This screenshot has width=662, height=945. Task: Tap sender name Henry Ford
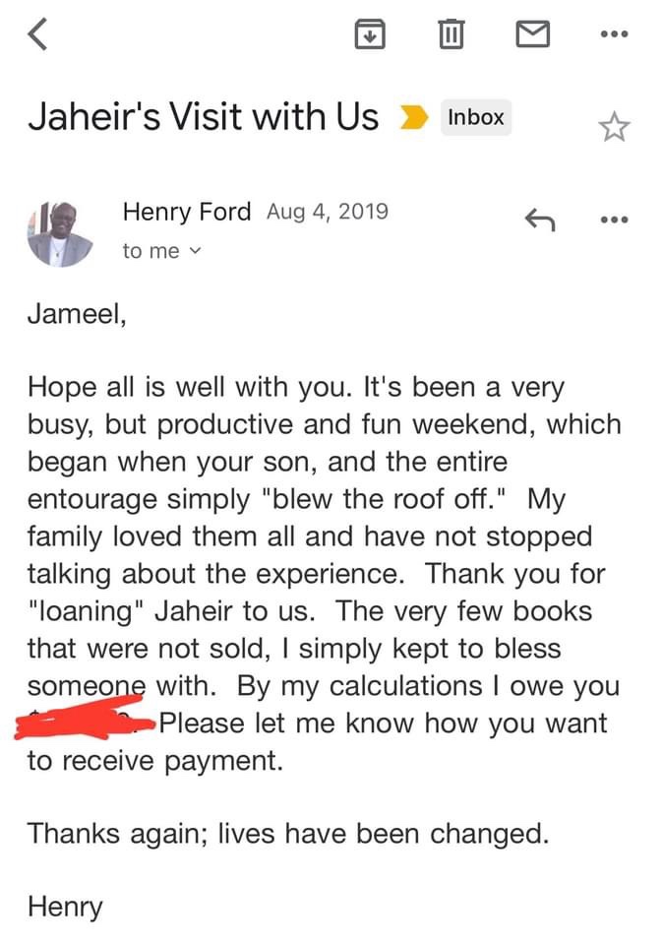[187, 212]
